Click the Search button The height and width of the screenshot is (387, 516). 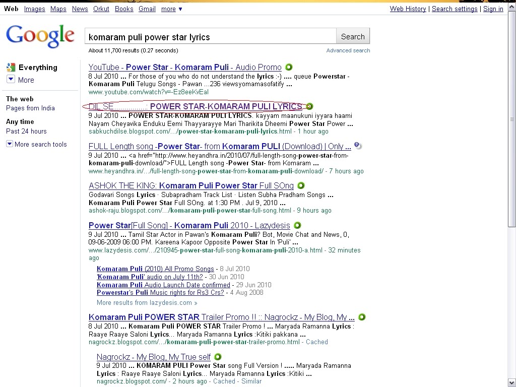click(353, 36)
